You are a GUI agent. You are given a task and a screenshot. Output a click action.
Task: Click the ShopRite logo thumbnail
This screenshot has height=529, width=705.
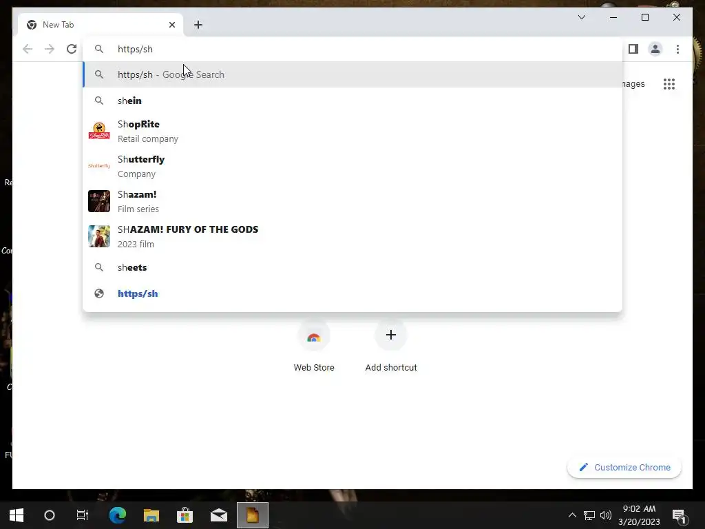(x=99, y=131)
